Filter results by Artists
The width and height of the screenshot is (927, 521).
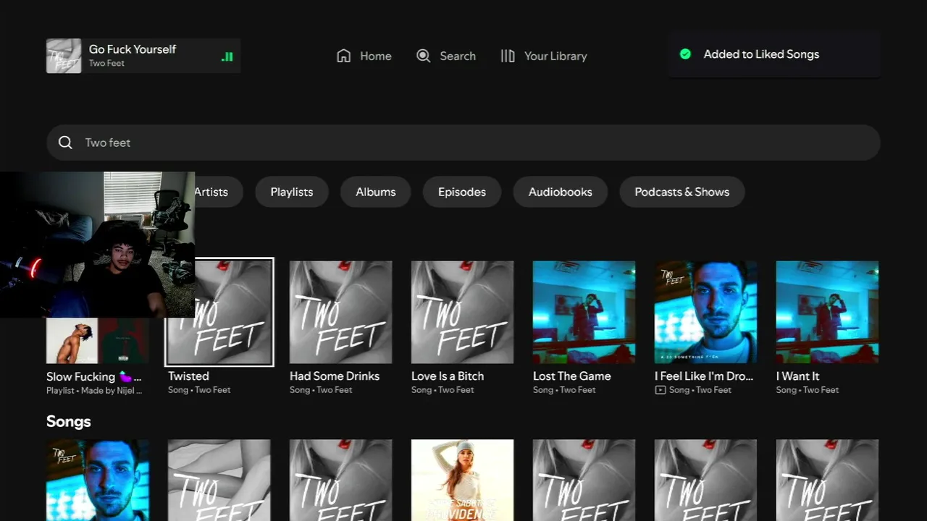tap(211, 192)
